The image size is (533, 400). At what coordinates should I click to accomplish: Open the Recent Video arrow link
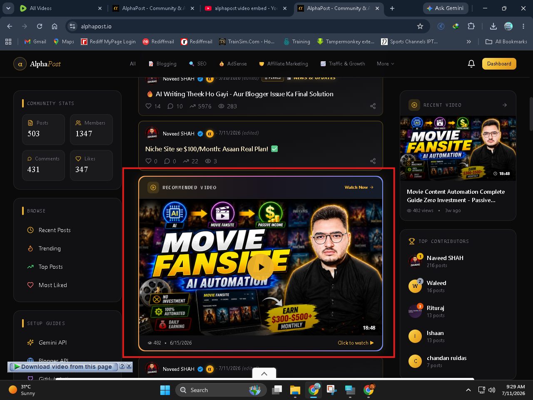(x=505, y=105)
